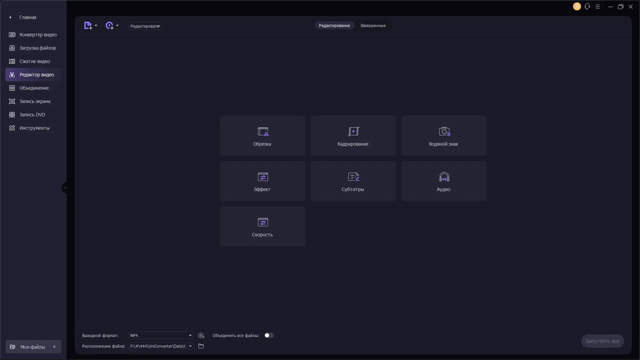
Task: Open the Аудио headphones tool
Action: point(444,181)
